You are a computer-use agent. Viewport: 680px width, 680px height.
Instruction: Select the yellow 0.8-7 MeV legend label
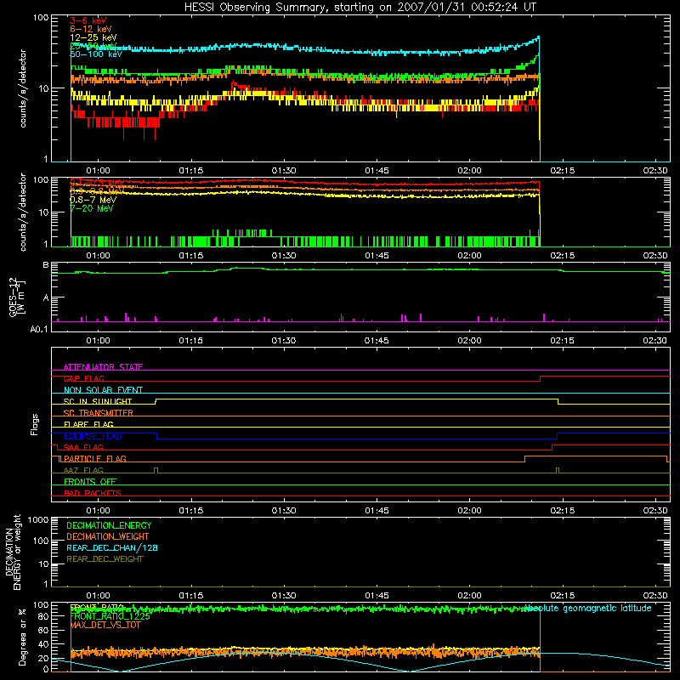coord(93,200)
